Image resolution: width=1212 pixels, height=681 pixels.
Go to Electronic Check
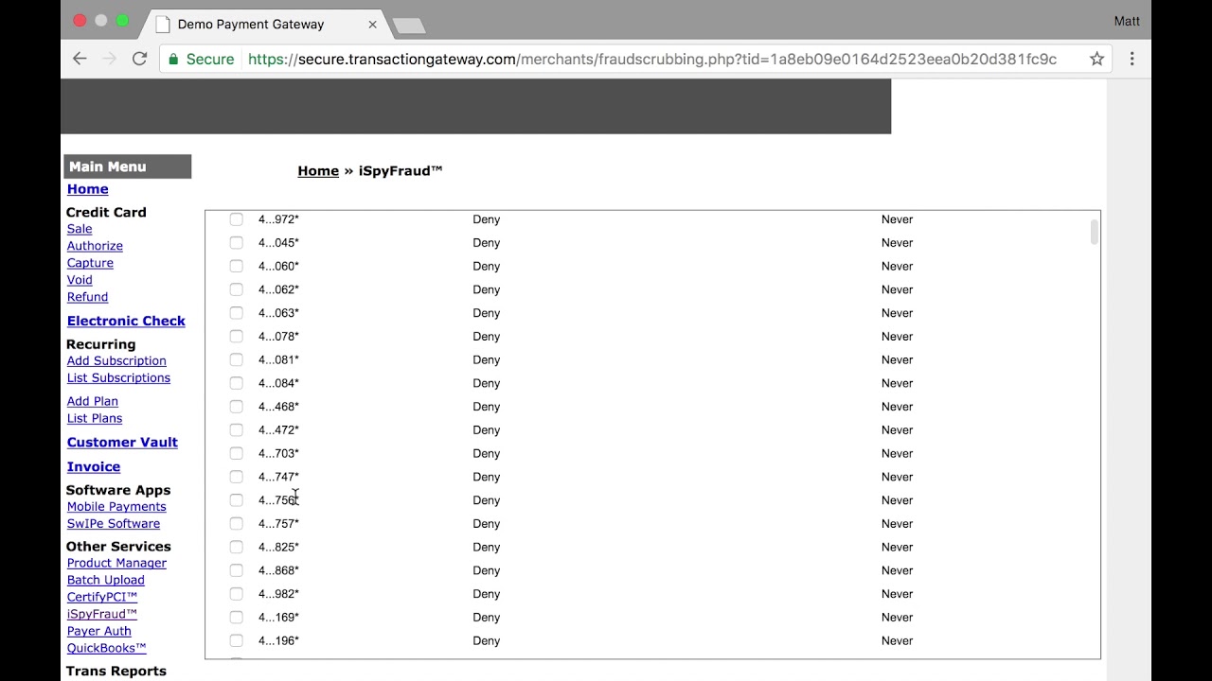[126, 321]
